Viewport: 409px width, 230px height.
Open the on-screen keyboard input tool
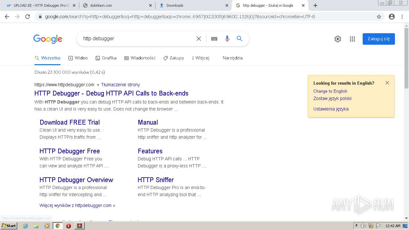click(214, 39)
